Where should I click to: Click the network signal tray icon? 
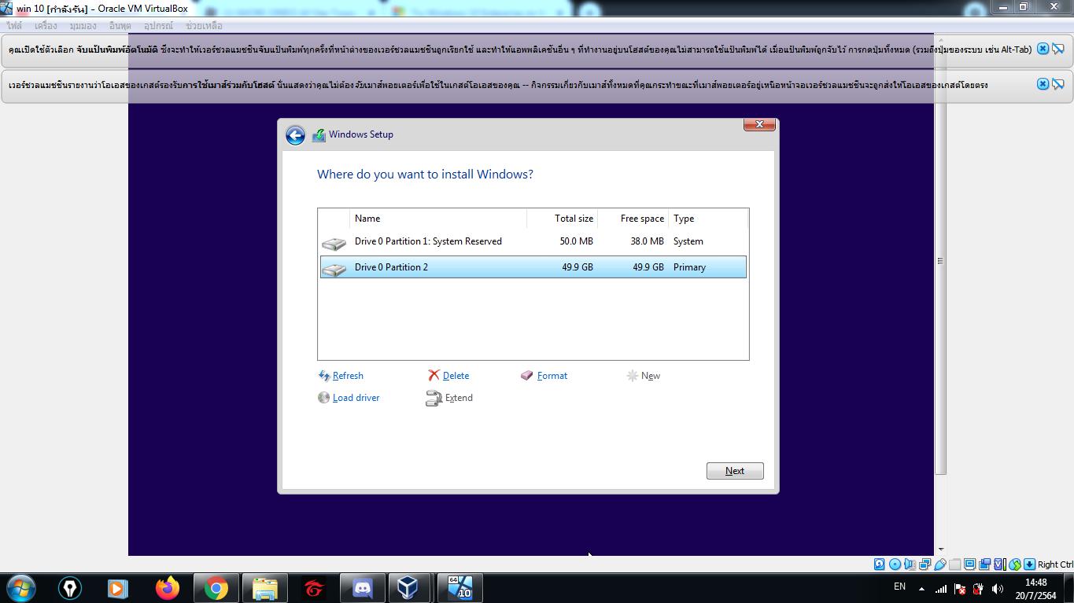click(x=940, y=589)
